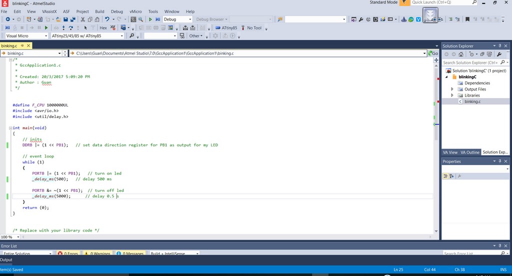
Task: Select the Dependencies tree item
Action: 477,83
